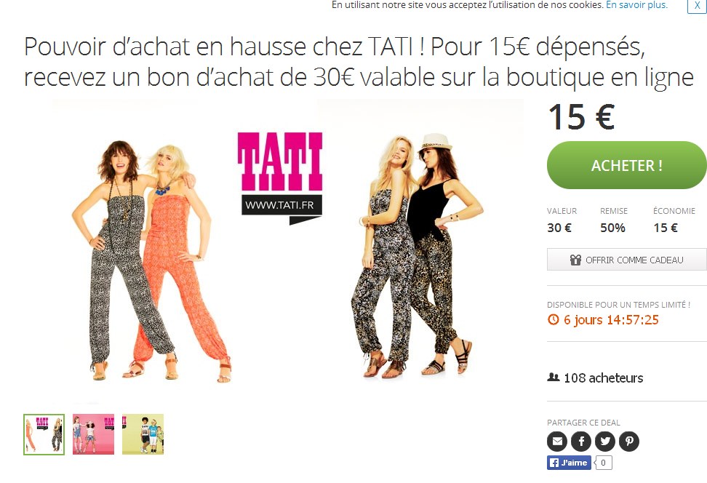Click the deal title headline text
This screenshot has height=483, width=707.
(x=359, y=61)
